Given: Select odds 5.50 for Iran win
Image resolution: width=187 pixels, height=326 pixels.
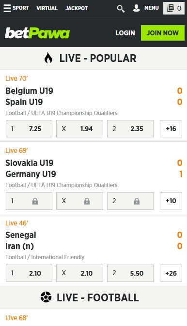Looking at the screenshot, I should pyautogui.click(x=130, y=273).
